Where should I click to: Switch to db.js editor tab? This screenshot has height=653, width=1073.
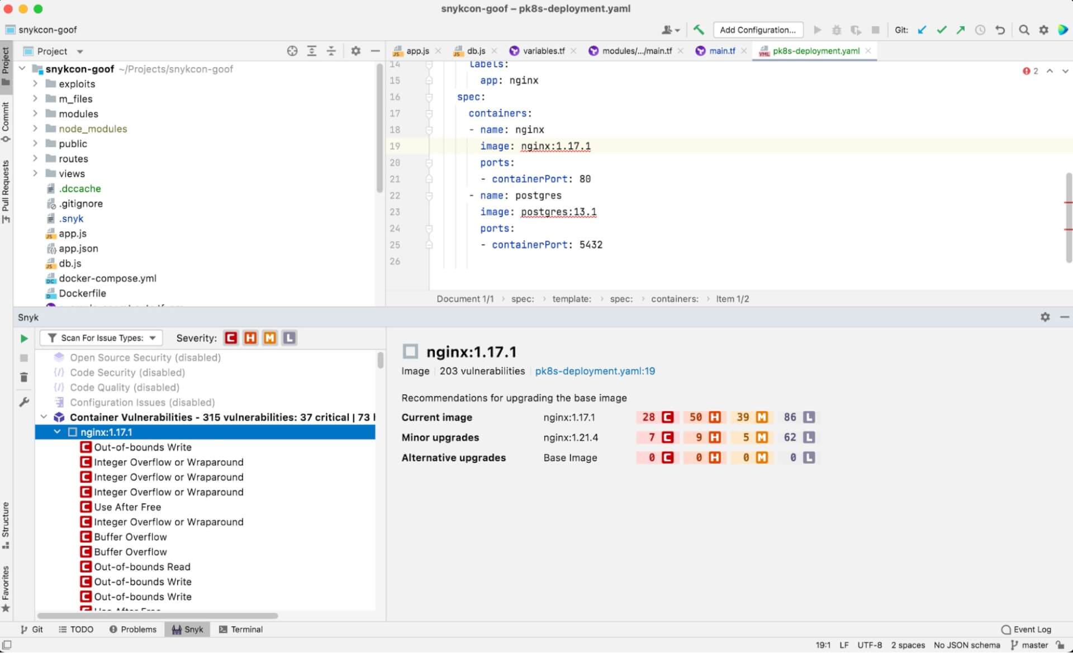point(476,51)
